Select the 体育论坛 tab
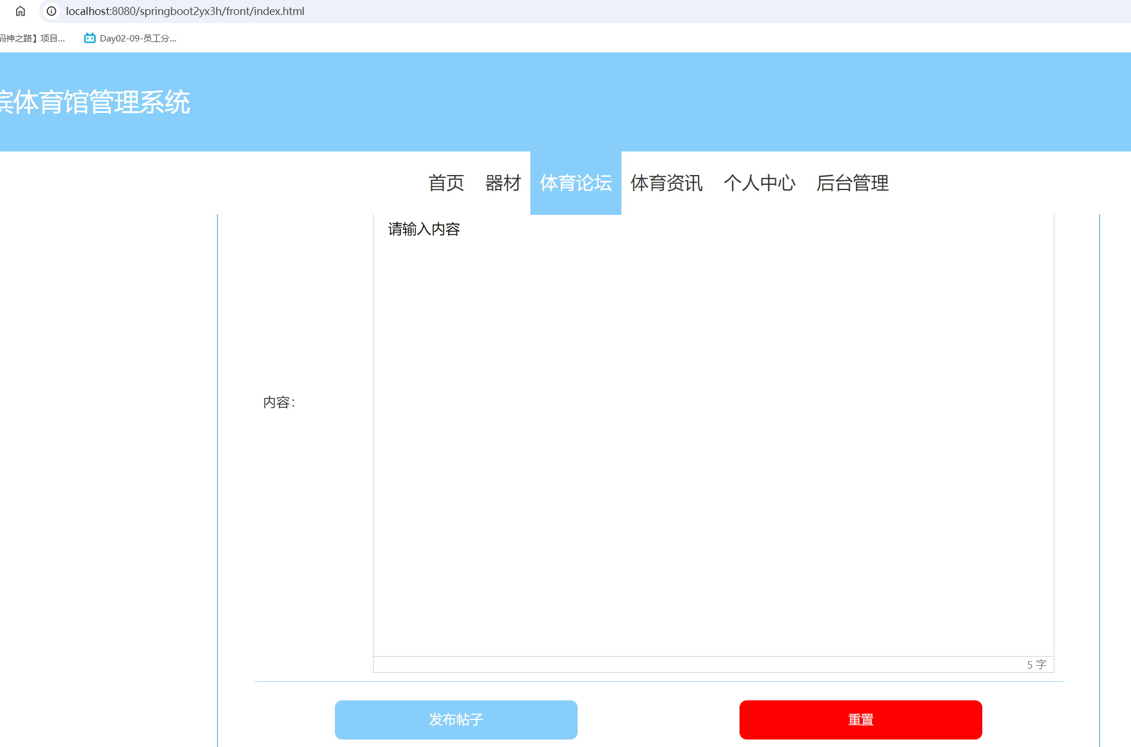This screenshot has height=747, width=1131. point(575,183)
